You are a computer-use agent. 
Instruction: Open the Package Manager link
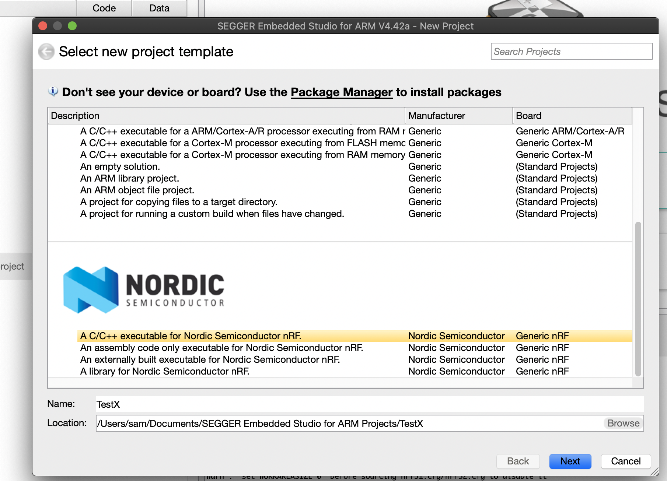[x=341, y=92]
